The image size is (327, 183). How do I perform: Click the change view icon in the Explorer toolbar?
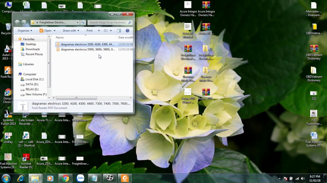(106, 30)
